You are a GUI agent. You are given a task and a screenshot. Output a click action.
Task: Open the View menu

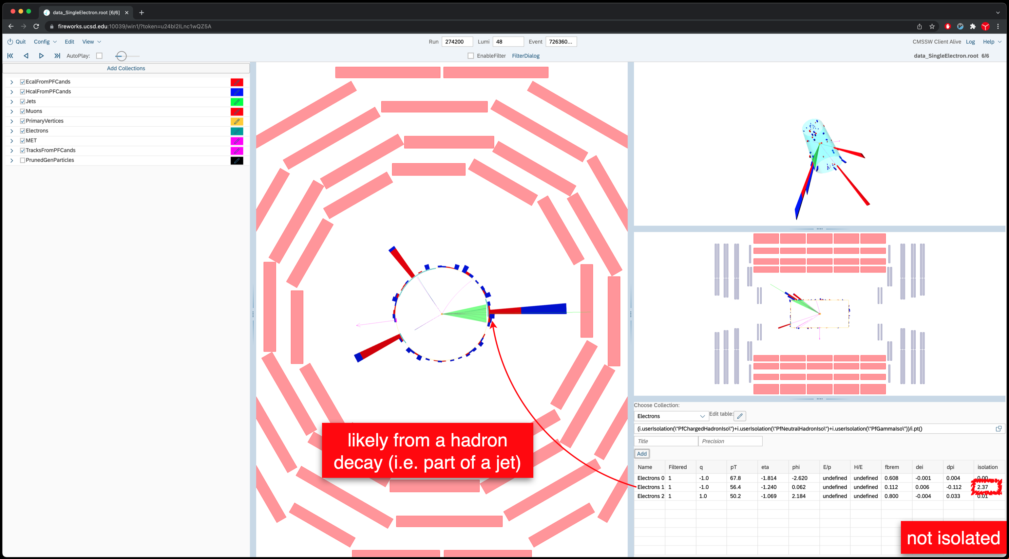(x=91, y=42)
